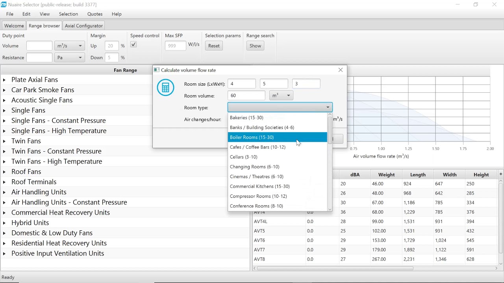The image size is (504, 283).
Task: Click the plus icon at table header corner
Action: [x=500, y=174]
